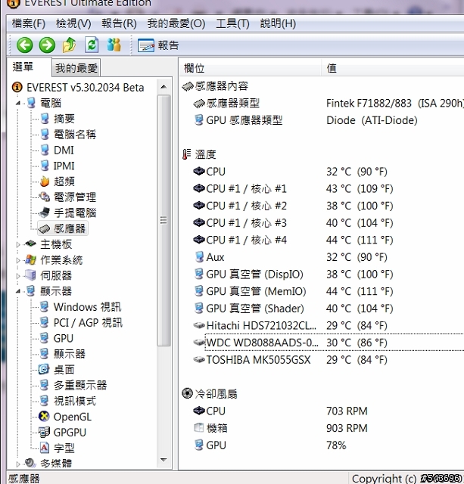This screenshot has height=484, width=464.
Task: Expand the 多媒體 tree node
Action: point(18,464)
